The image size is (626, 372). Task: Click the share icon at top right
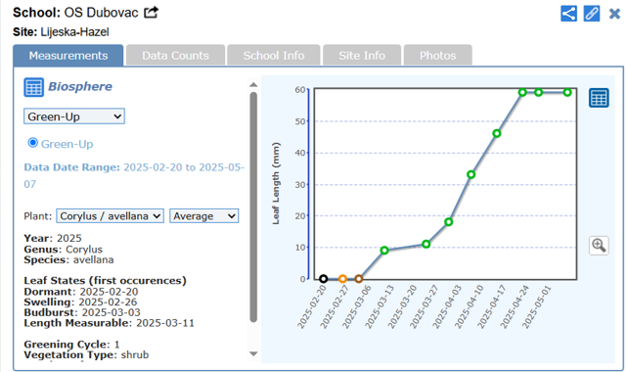568,13
